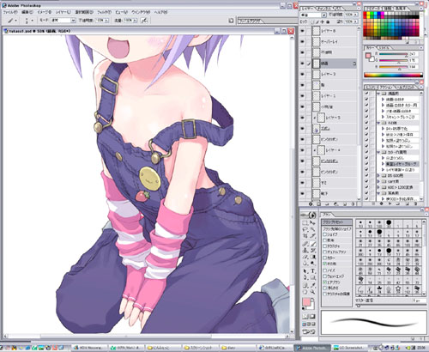429x352 pixels.
Task: Select the Rectangular Marquee tool
Action: 305,222
